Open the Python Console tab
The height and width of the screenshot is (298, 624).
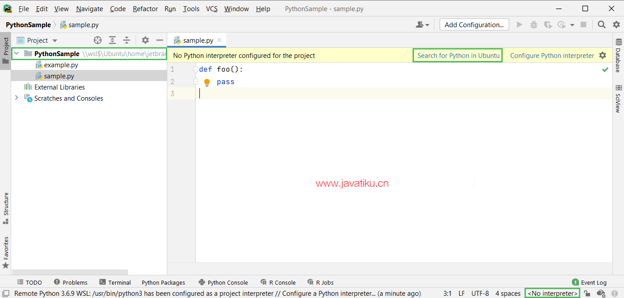click(x=223, y=282)
